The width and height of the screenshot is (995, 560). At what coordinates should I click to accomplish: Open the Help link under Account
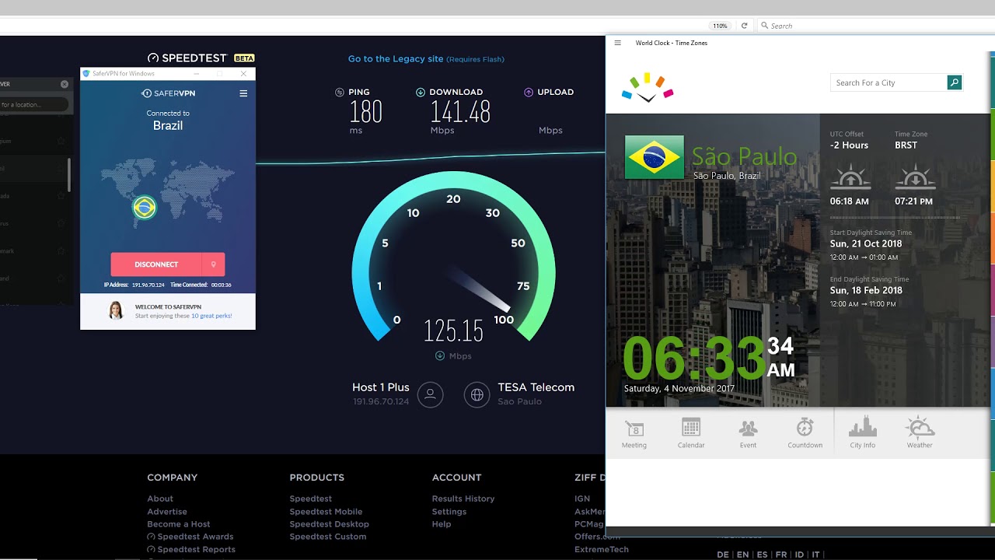[x=442, y=524]
